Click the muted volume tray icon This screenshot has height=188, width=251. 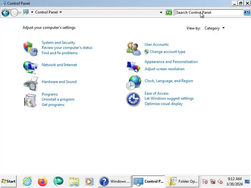[x=220, y=182]
